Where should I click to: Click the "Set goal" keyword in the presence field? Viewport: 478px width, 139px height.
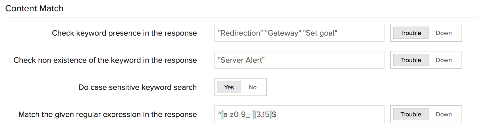(320, 33)
